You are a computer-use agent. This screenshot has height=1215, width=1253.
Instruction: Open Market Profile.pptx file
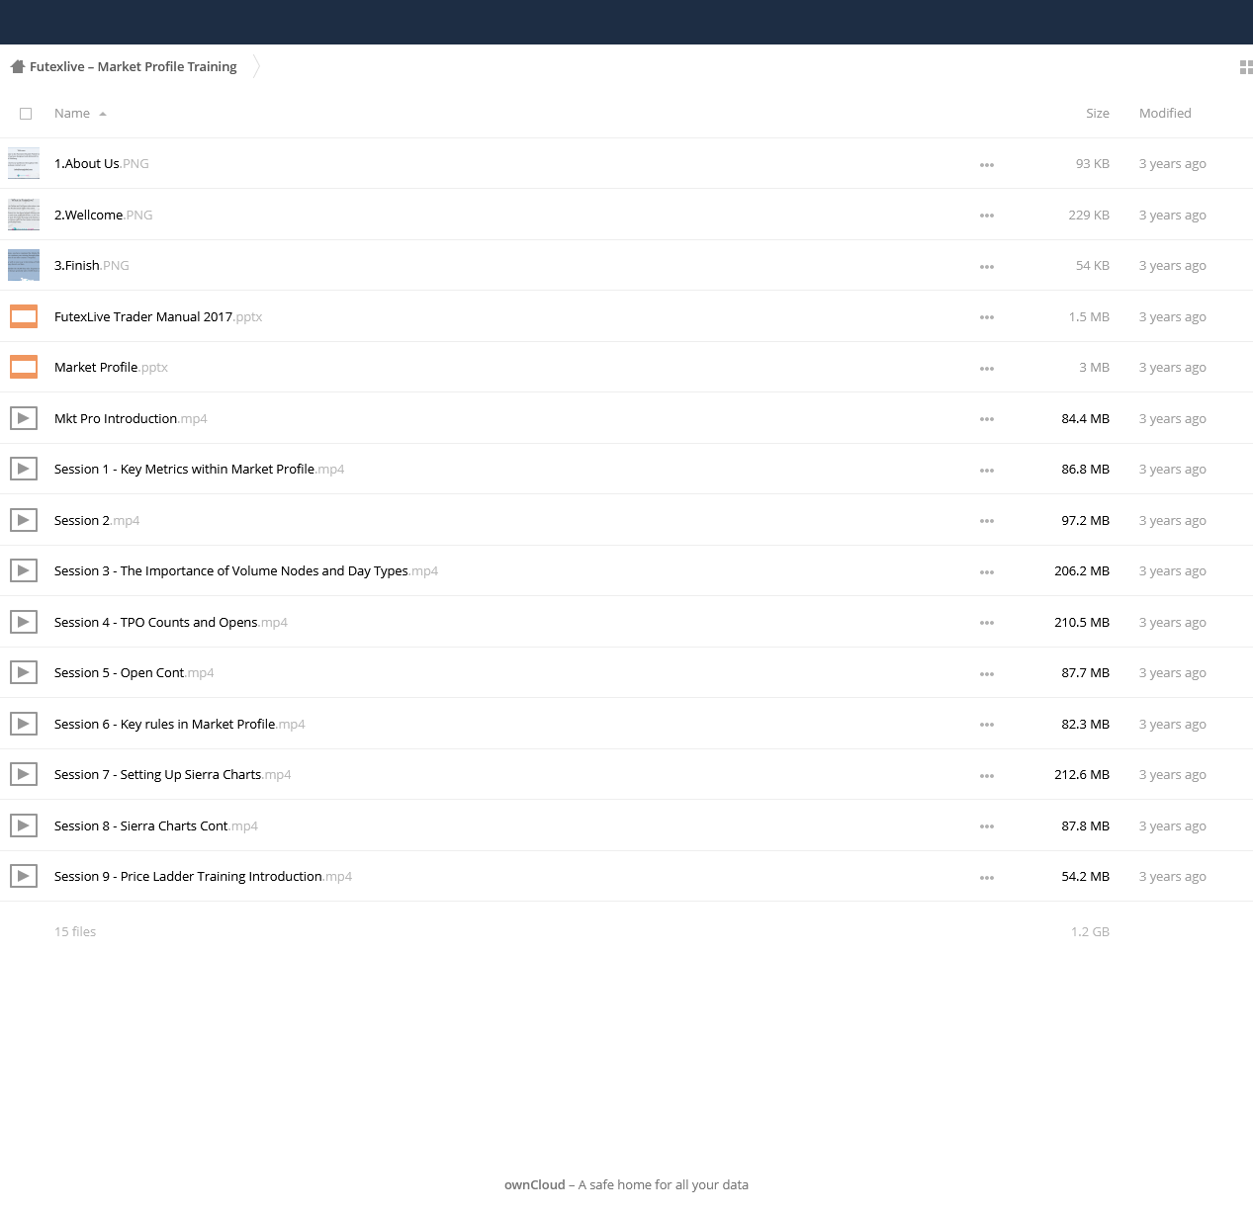(111, 368)
